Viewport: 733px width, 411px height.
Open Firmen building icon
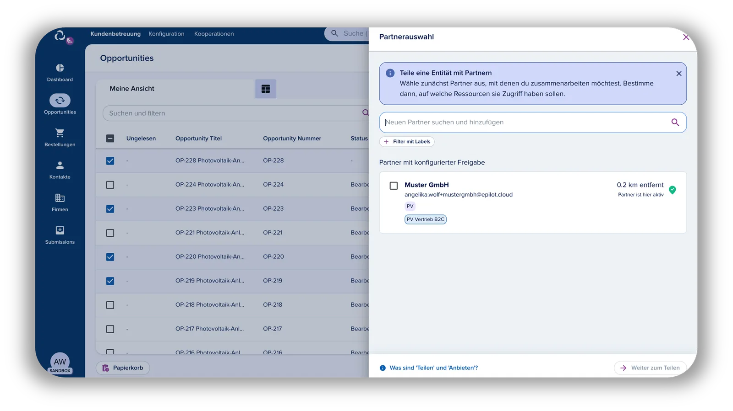[60, 198]
